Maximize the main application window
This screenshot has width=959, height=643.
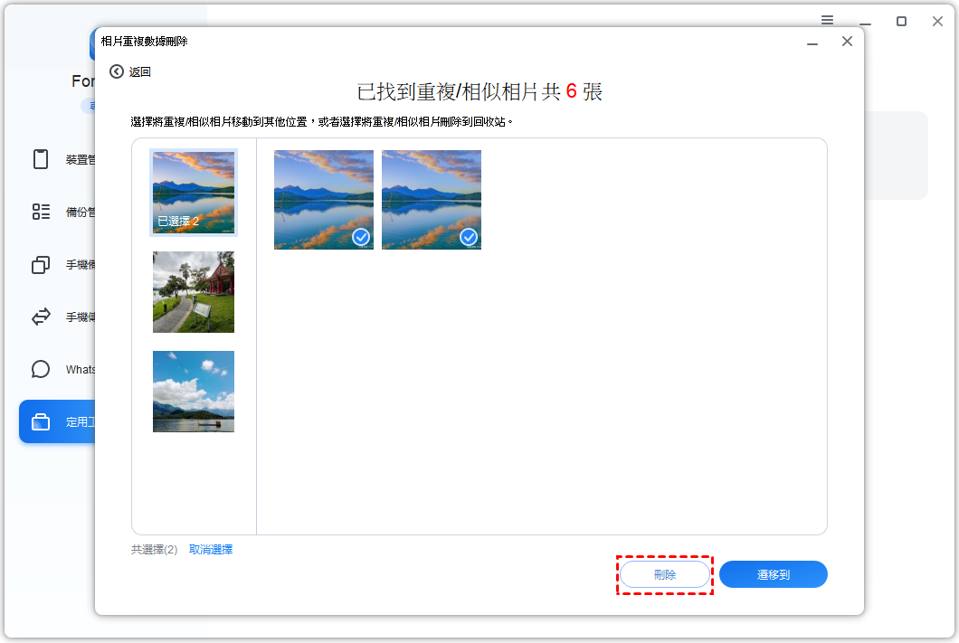tap(901, 21)
